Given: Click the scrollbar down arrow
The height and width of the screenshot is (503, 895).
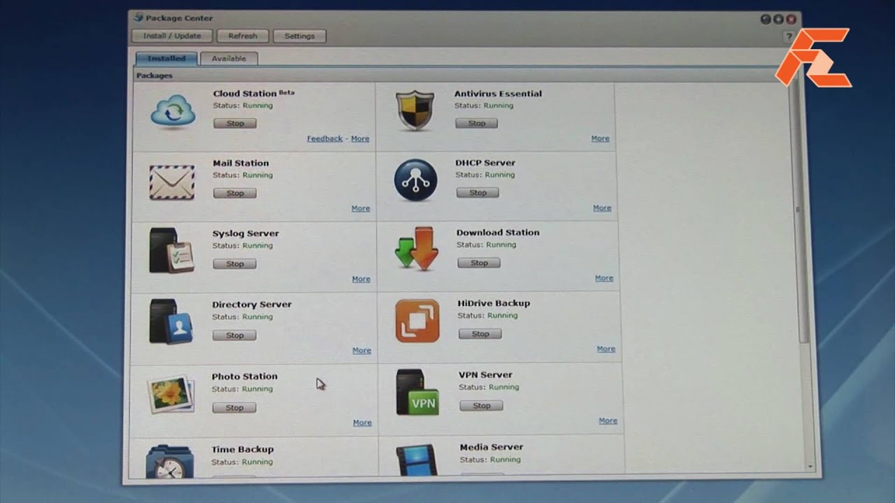Looking at the screenshot, I should pos(810,466).
